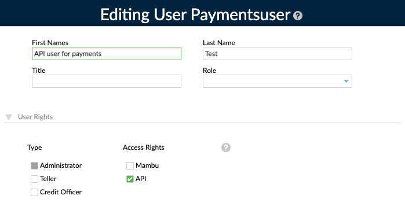Screen dimensions: 405x221
Task: Click the Type column label
Action: coord(34,148)
